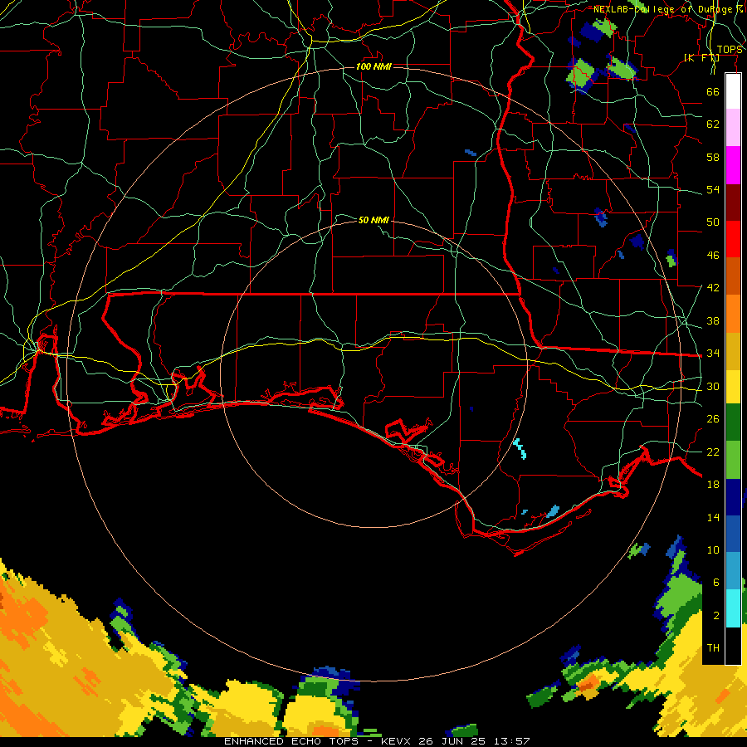Select the medium blue legend swatch
Screen dimensions: 747x747
click(733, 534)
